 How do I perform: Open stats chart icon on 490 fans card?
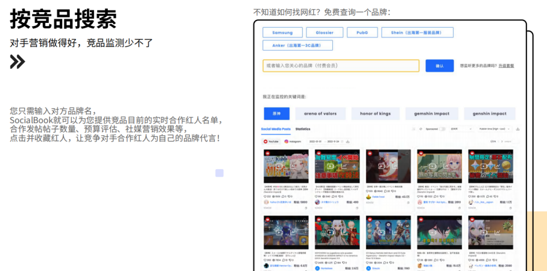[343, 166]
